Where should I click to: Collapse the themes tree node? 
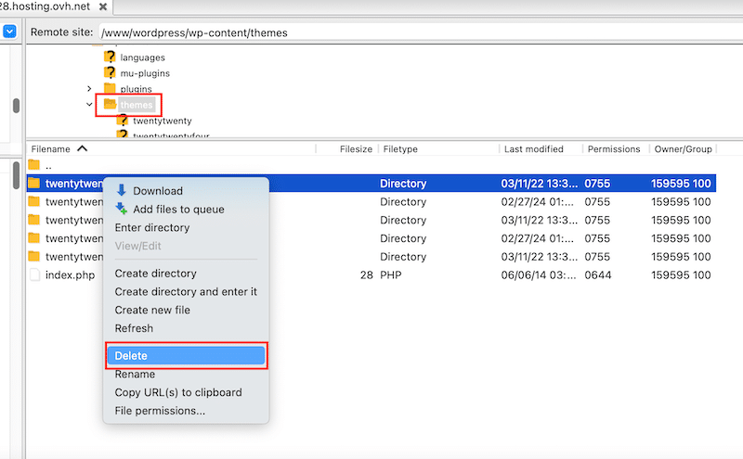89,105
